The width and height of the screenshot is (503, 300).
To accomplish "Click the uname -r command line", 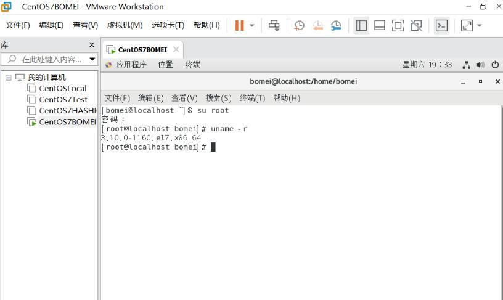I will [x=174, y=129].
